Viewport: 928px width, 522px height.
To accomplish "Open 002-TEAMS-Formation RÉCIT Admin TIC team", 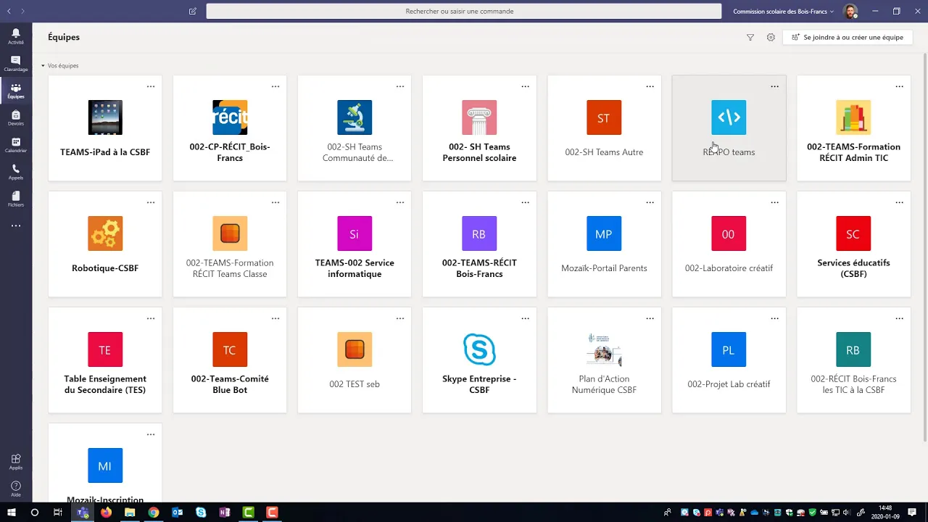I will (853, 128).
